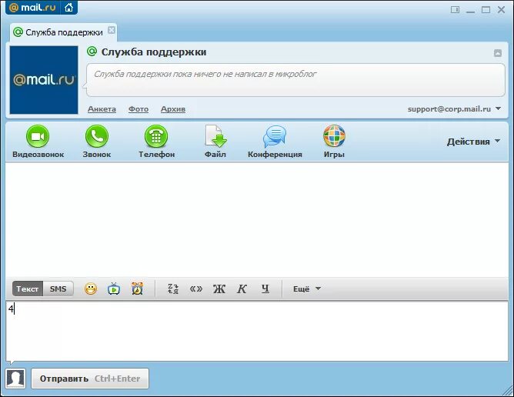The image size is (514, 397).
Task: Apply bold formatting with Ж
Action: pos(219,289)
